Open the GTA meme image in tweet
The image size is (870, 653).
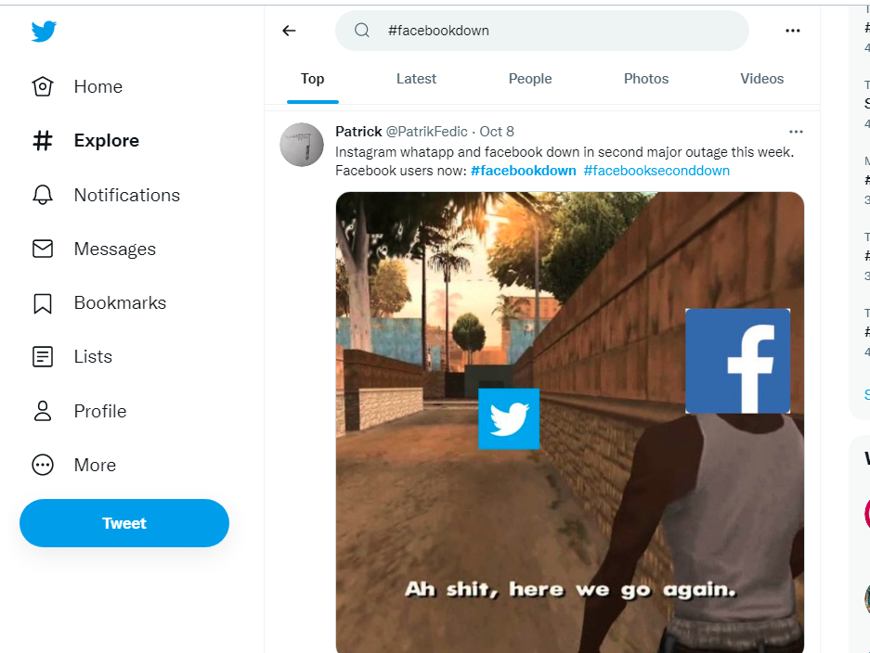coord(570,422)
